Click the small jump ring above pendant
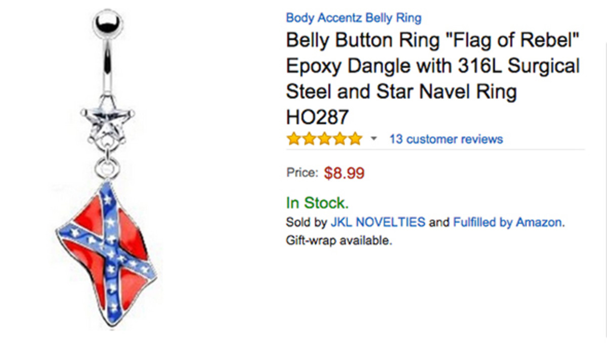This screenshot has height=343, width=607. coord(107,166)
